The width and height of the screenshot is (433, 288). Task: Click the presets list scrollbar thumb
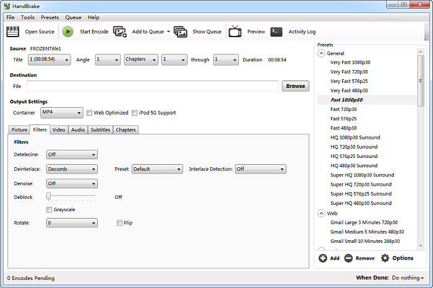[x=421, y=81]
